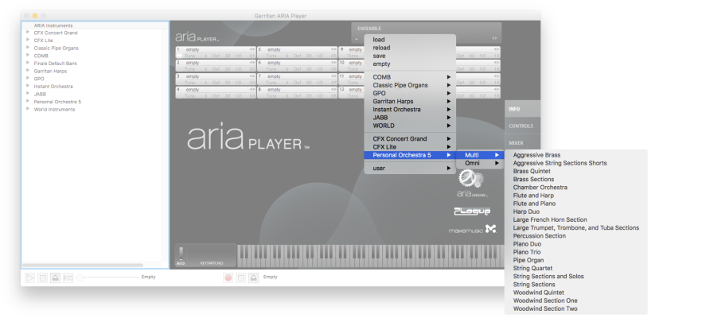Screen dimensions: 706x318
Task: Choose reload from the ensemble menu
Action: pos(410,48)
